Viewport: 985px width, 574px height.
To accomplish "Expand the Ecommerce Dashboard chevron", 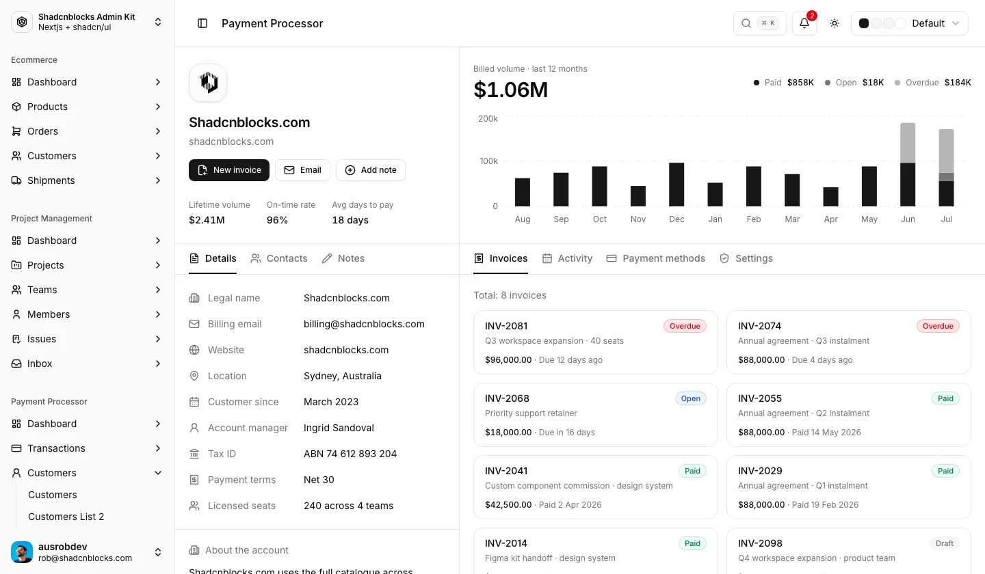I will pos(158,82).
